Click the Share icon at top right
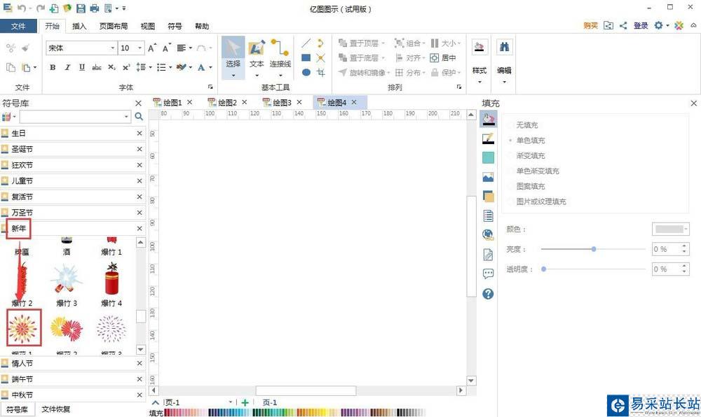This screenshot has width=701, height=417. pyautogui.click(x=623, y=25)
